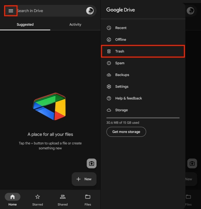Tap the Shared label in bottom bar
This screenshot has height=209, width=201.
[x=63, y=205]
